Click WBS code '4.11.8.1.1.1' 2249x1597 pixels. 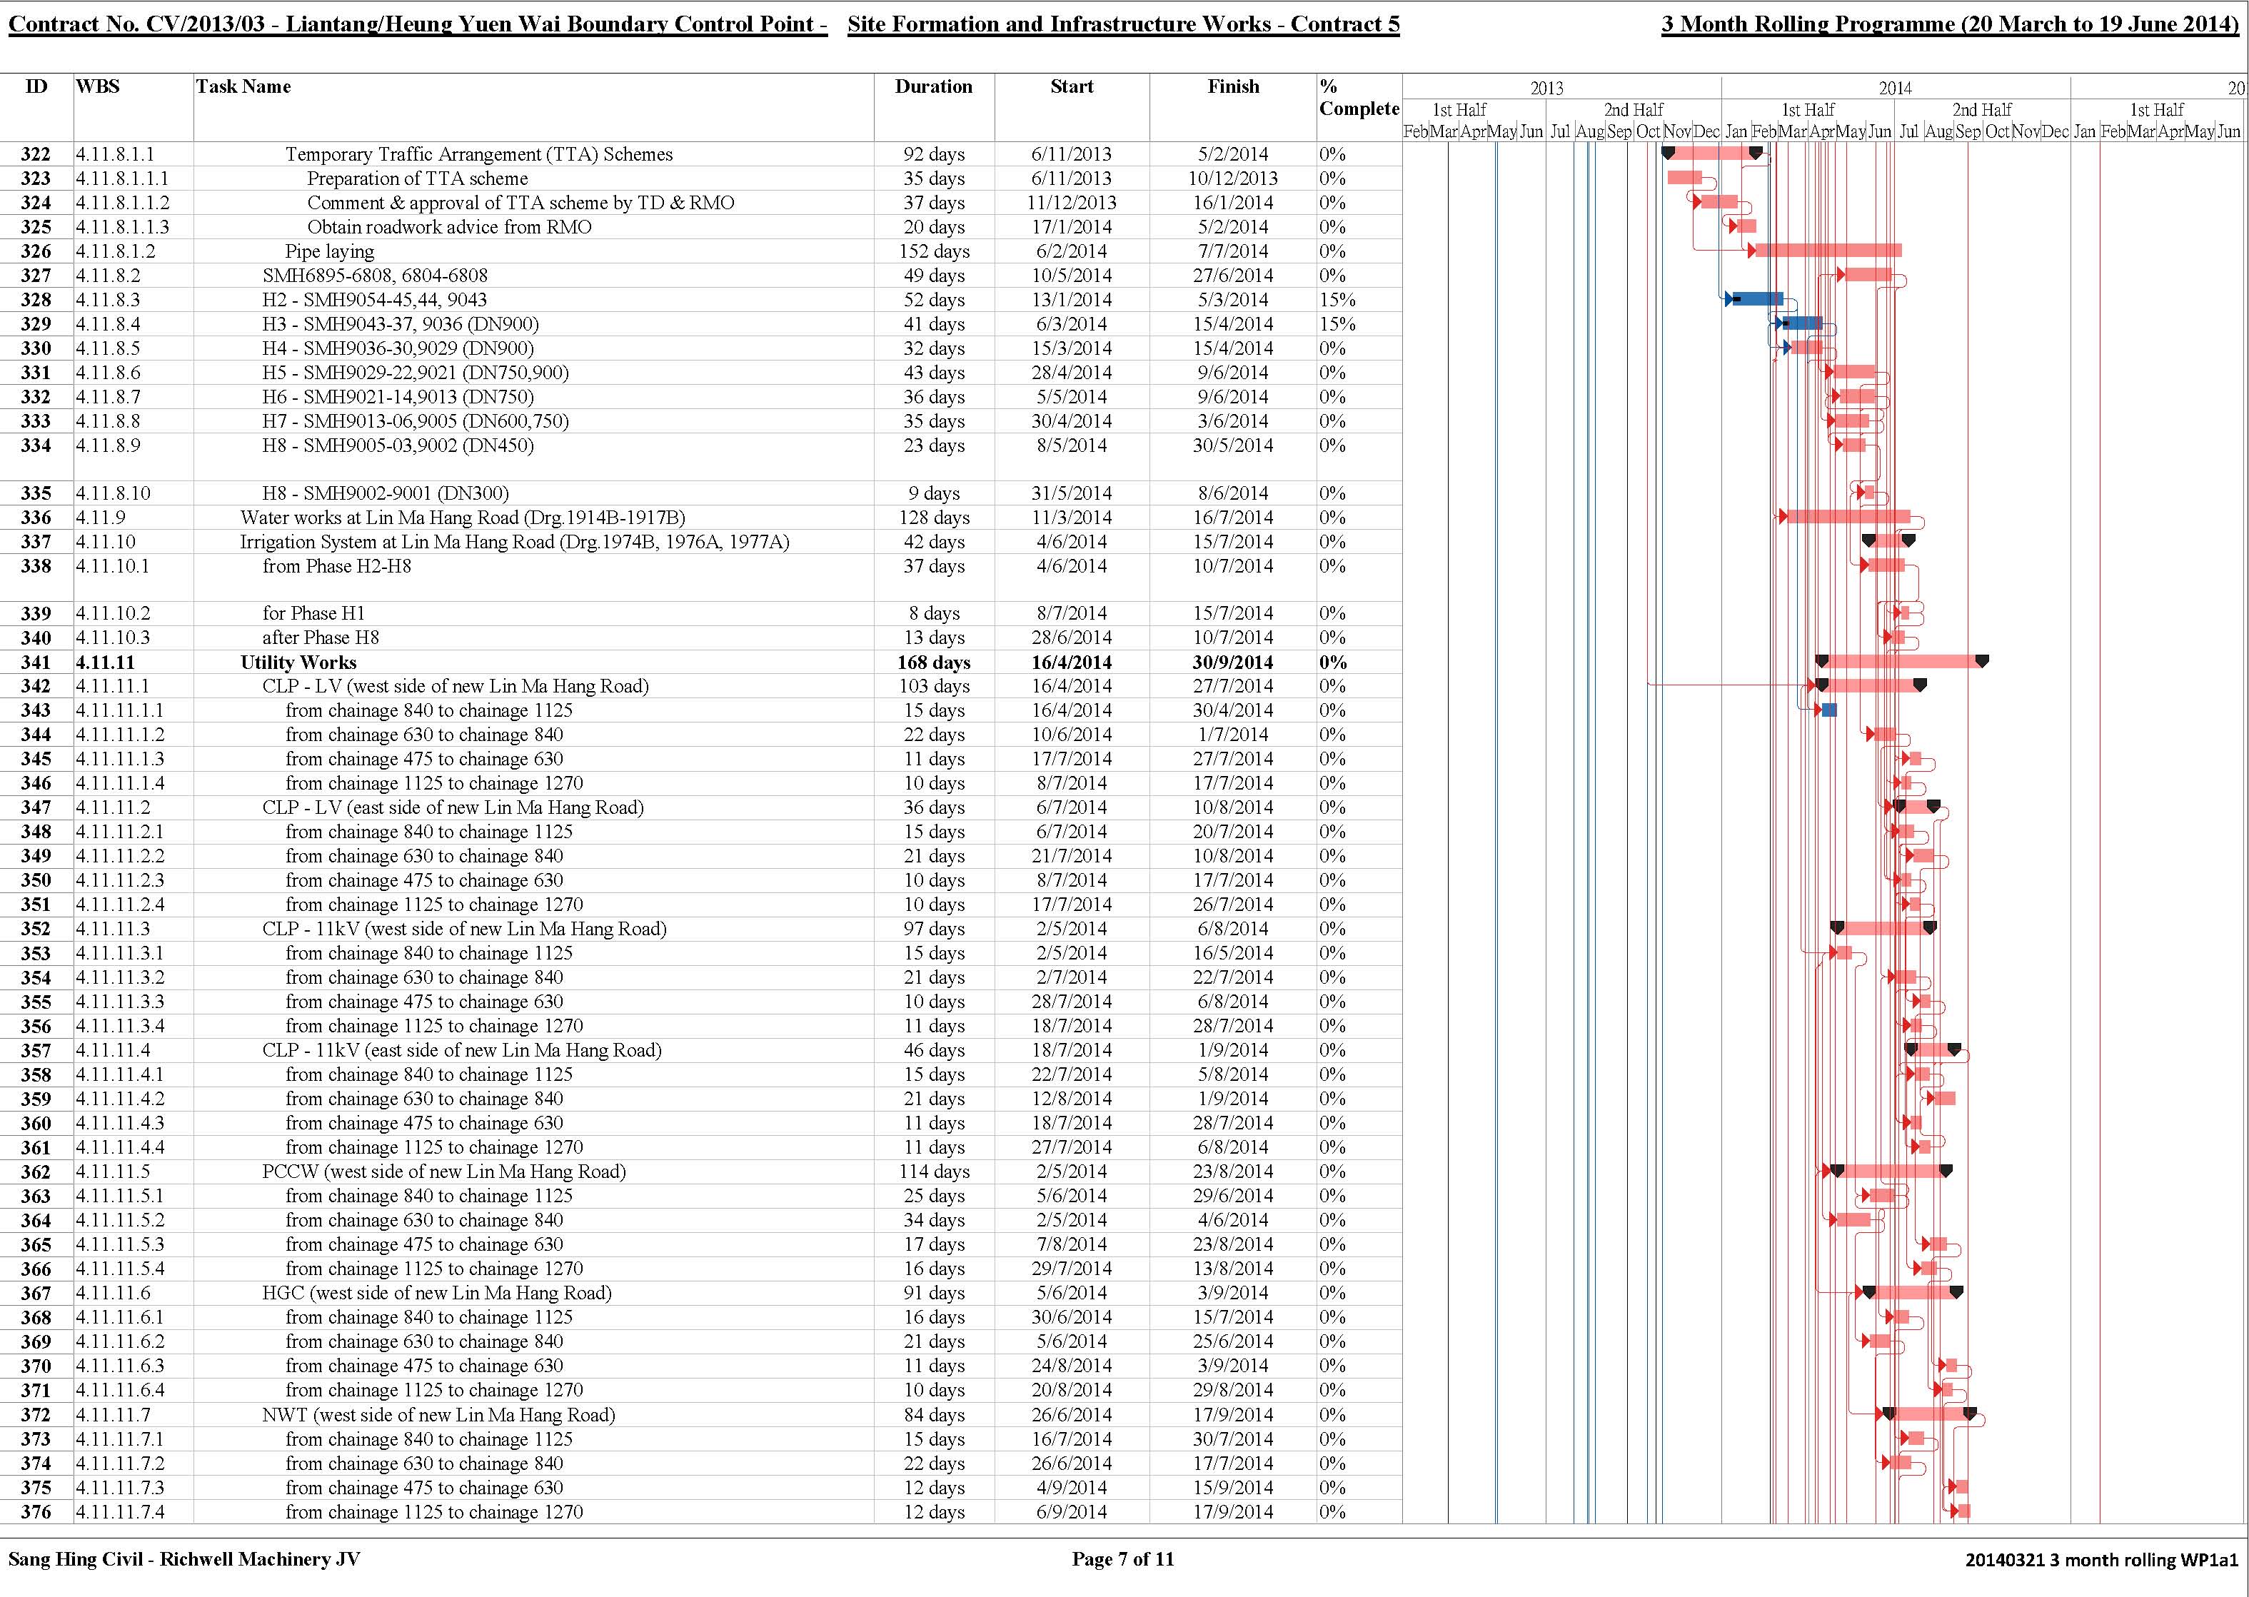coord(122,179)
